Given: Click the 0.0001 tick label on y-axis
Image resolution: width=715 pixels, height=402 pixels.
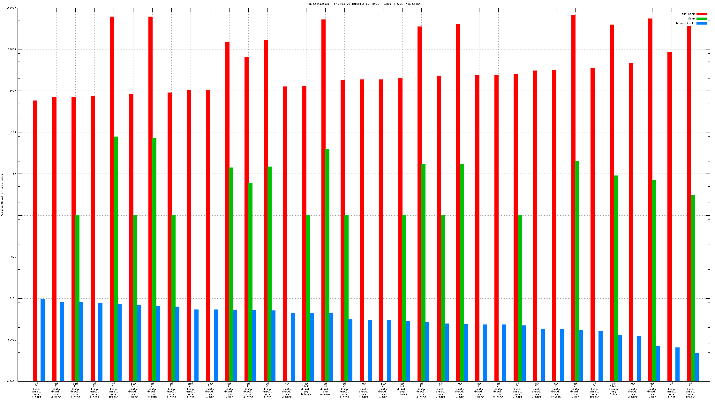Looking at the screenshot, I should [11, 382].
